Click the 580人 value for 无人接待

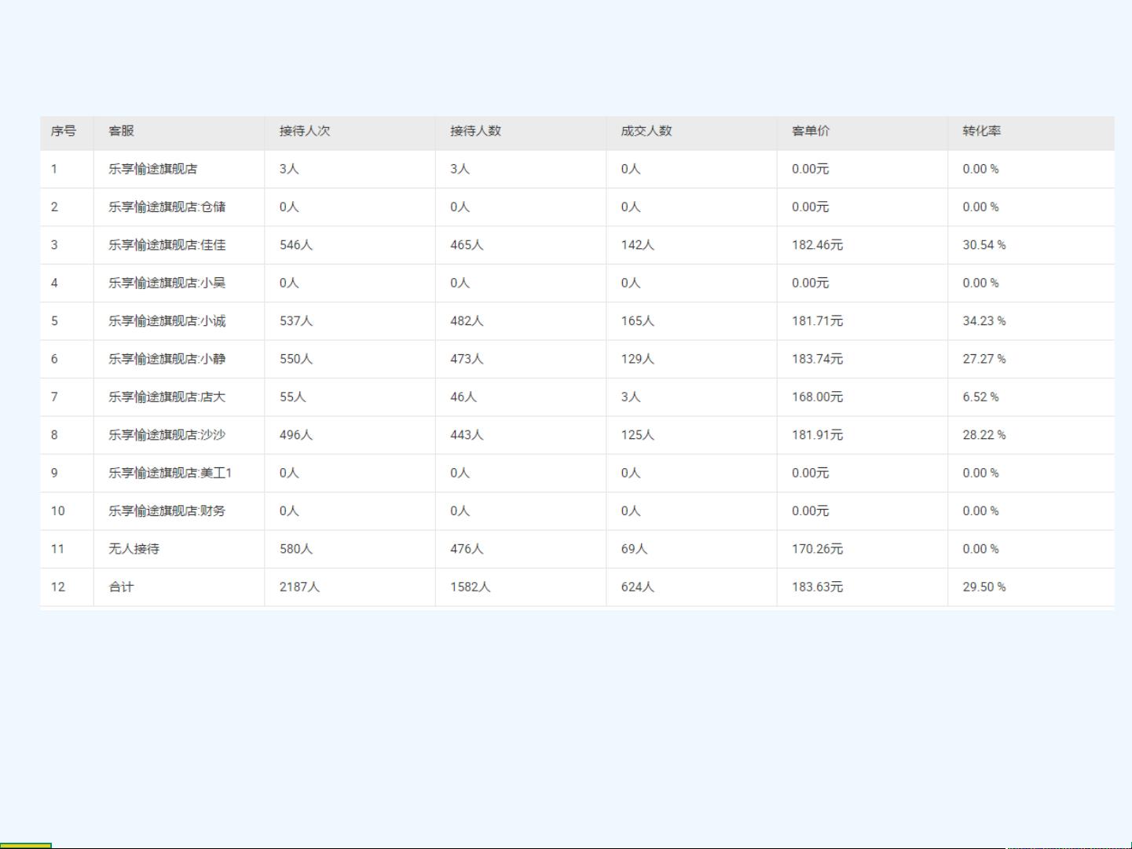coord(296,549)
